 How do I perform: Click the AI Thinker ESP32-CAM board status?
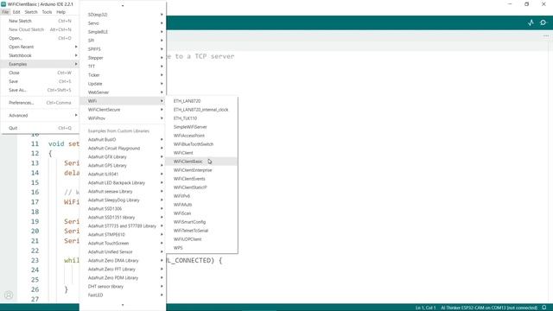click(489, 308)
